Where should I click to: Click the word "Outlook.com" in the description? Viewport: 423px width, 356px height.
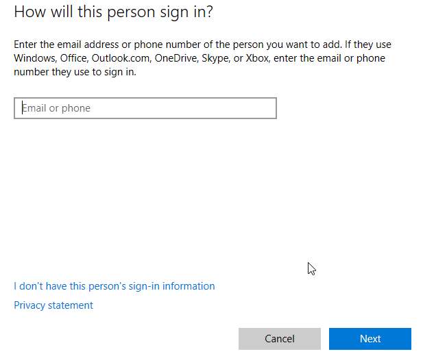[122, 58]
